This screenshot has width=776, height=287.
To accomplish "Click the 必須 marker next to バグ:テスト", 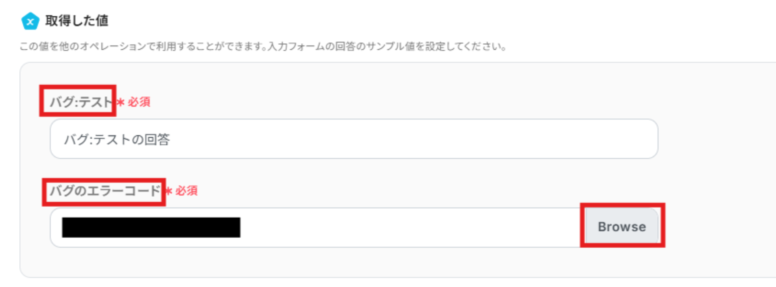I will click(139, 102).
